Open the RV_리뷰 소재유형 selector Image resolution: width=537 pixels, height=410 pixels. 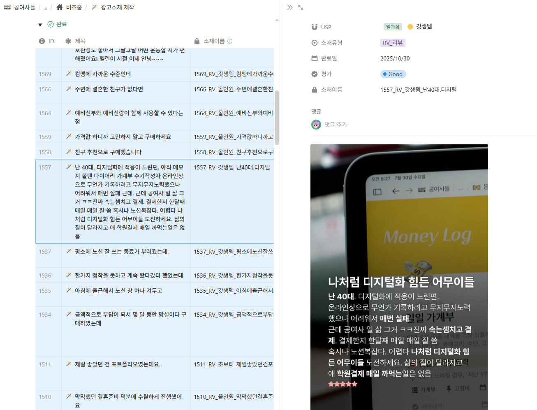pyautogui.click(x=393, y=43)
